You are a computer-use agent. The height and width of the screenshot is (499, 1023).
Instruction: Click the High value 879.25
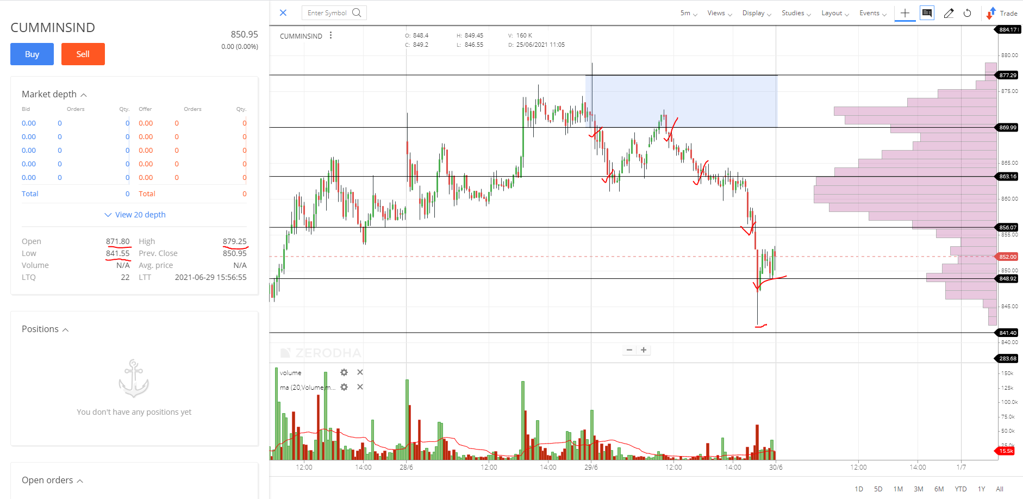coord(234,241)
